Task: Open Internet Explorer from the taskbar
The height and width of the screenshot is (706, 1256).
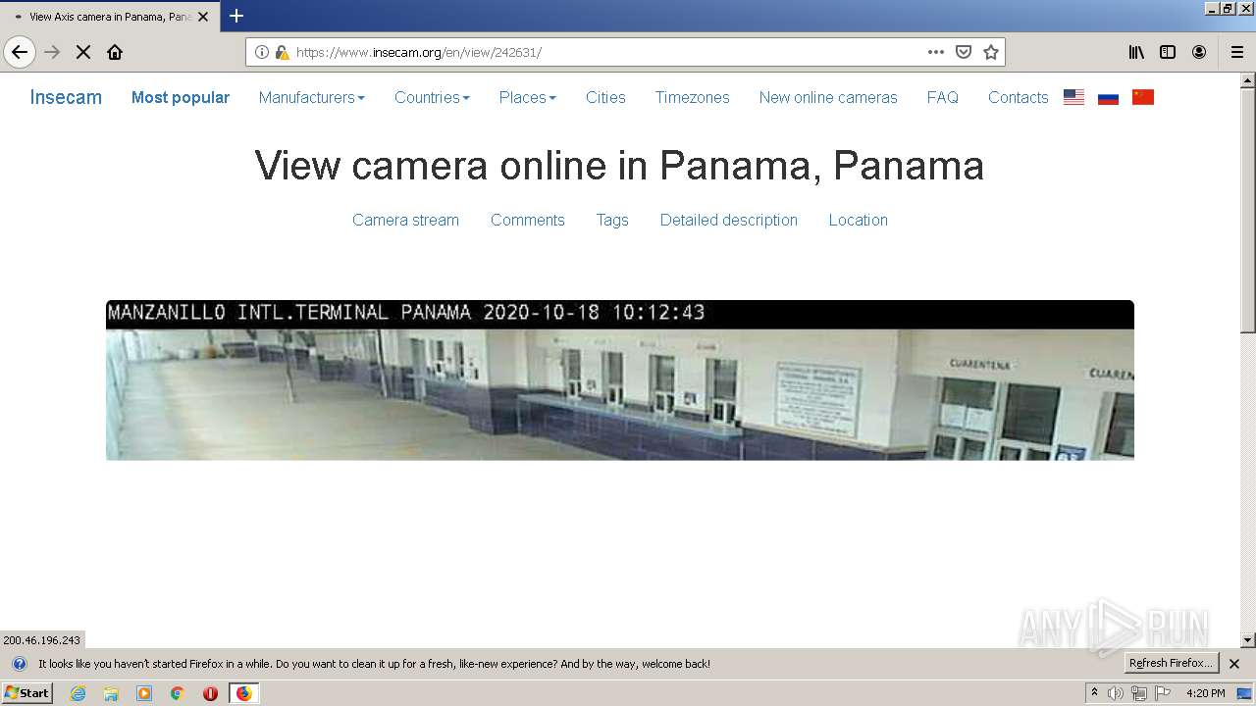Action: pyautogui.click(x=78, y=693)
